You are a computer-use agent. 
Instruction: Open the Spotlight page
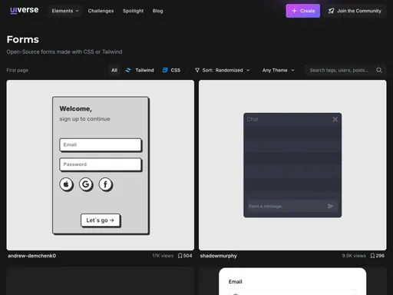[x=133, y=11]
